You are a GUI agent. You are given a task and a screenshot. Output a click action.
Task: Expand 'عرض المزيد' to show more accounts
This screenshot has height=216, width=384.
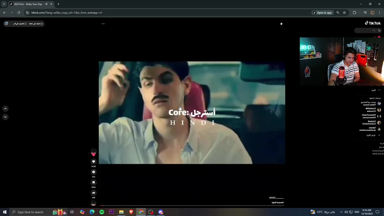(x=373, y=135)
